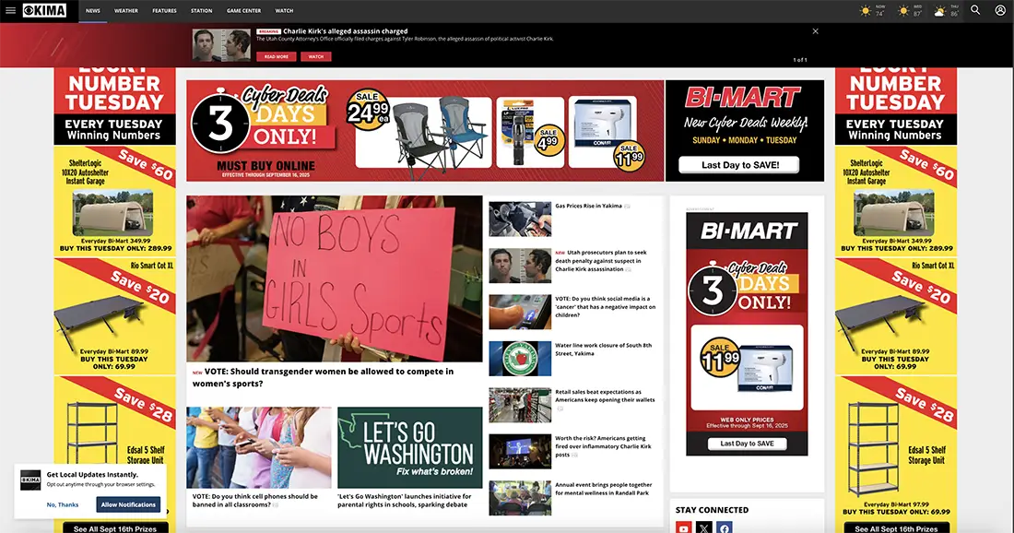
Task: Click the breaking news mugshot thumbnail
Action: tap(221, 45)
